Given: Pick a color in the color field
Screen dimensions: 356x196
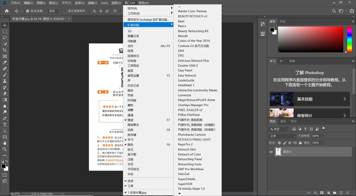Looking at the screenshot, I should [311, 39].
